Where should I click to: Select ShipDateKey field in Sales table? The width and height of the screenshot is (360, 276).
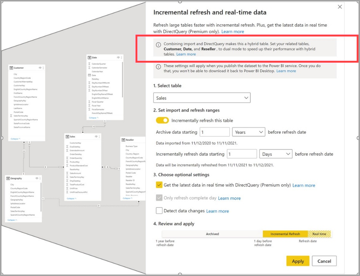tap(75, 181)
